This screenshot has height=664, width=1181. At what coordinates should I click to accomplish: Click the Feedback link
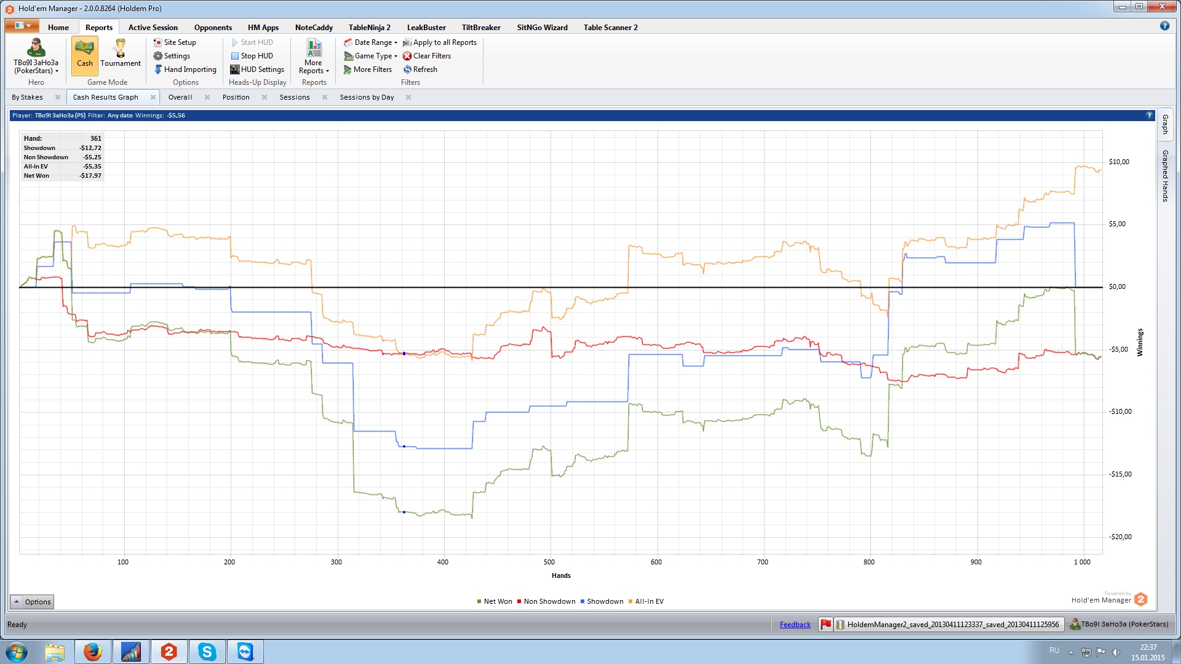click(795, 624)
